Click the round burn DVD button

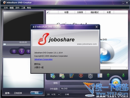(x=116, y=82)
